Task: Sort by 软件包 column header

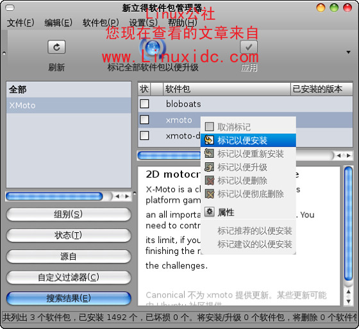Action: (x=227, y=89)
